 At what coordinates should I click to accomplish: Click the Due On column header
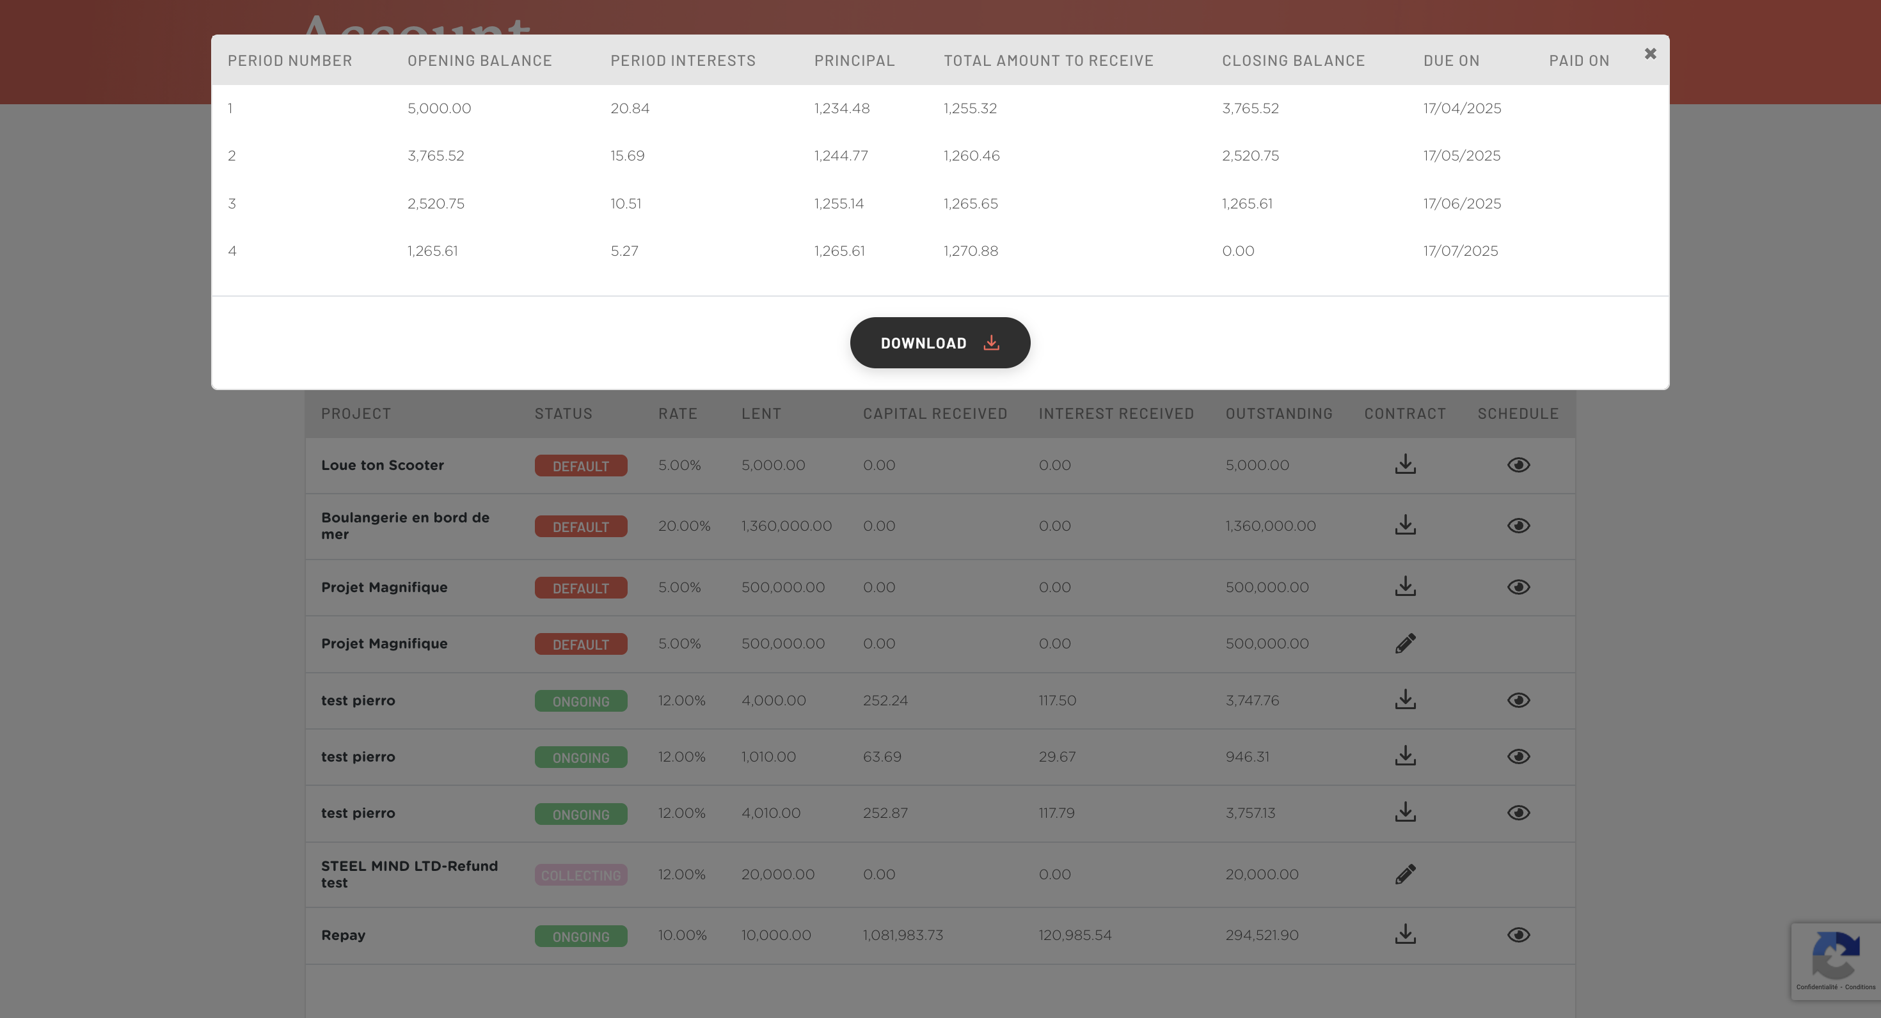click(1451, 61)
